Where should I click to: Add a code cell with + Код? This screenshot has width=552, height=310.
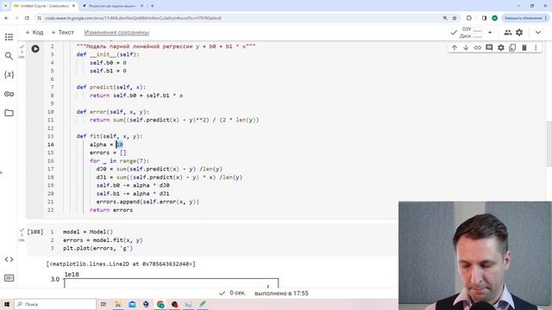click(x=34, y=33)
